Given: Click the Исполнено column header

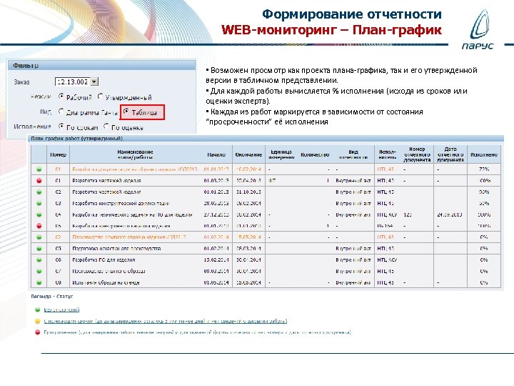Looking at the screenshot, I should (484, 154).
